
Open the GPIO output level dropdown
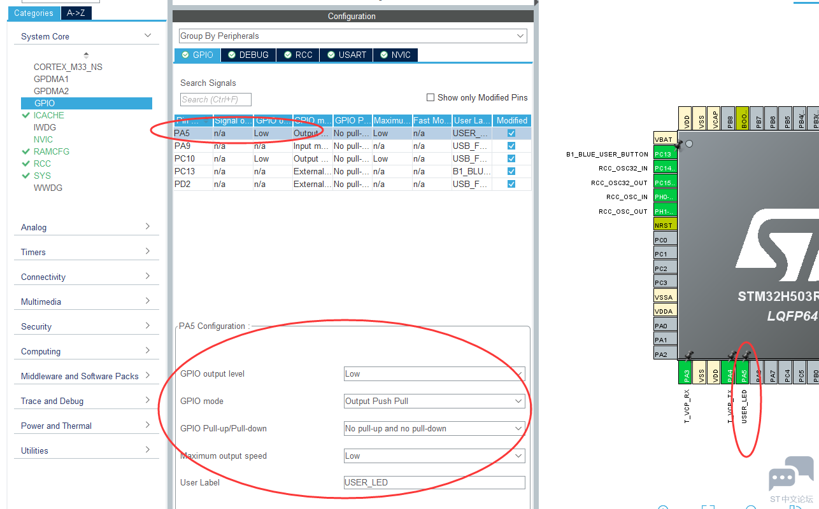[x=434, y=374]
